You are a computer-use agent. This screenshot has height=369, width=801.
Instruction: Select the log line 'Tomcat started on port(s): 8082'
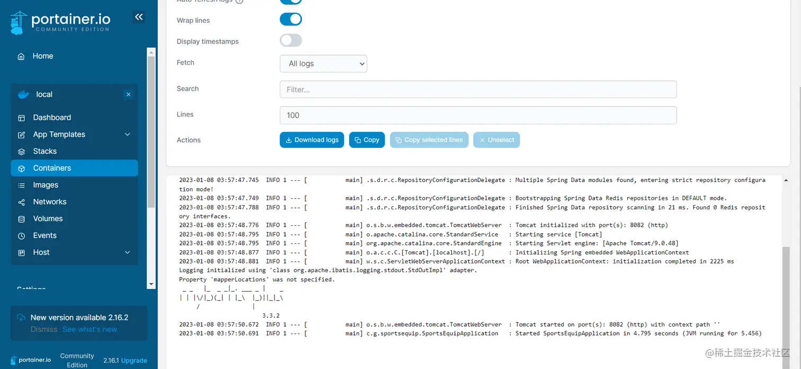(x=450, y=324)
